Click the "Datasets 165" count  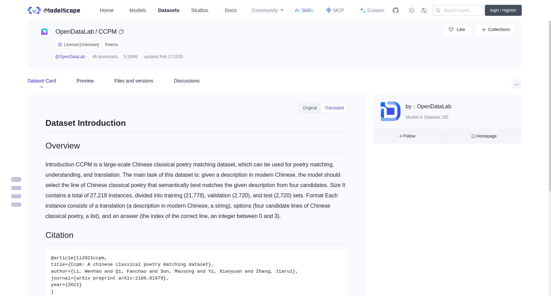[436, 117]
